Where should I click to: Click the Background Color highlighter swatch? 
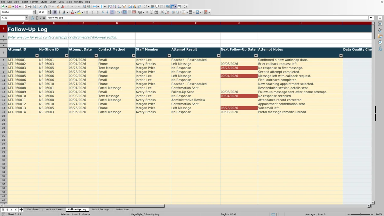[79, 12]
